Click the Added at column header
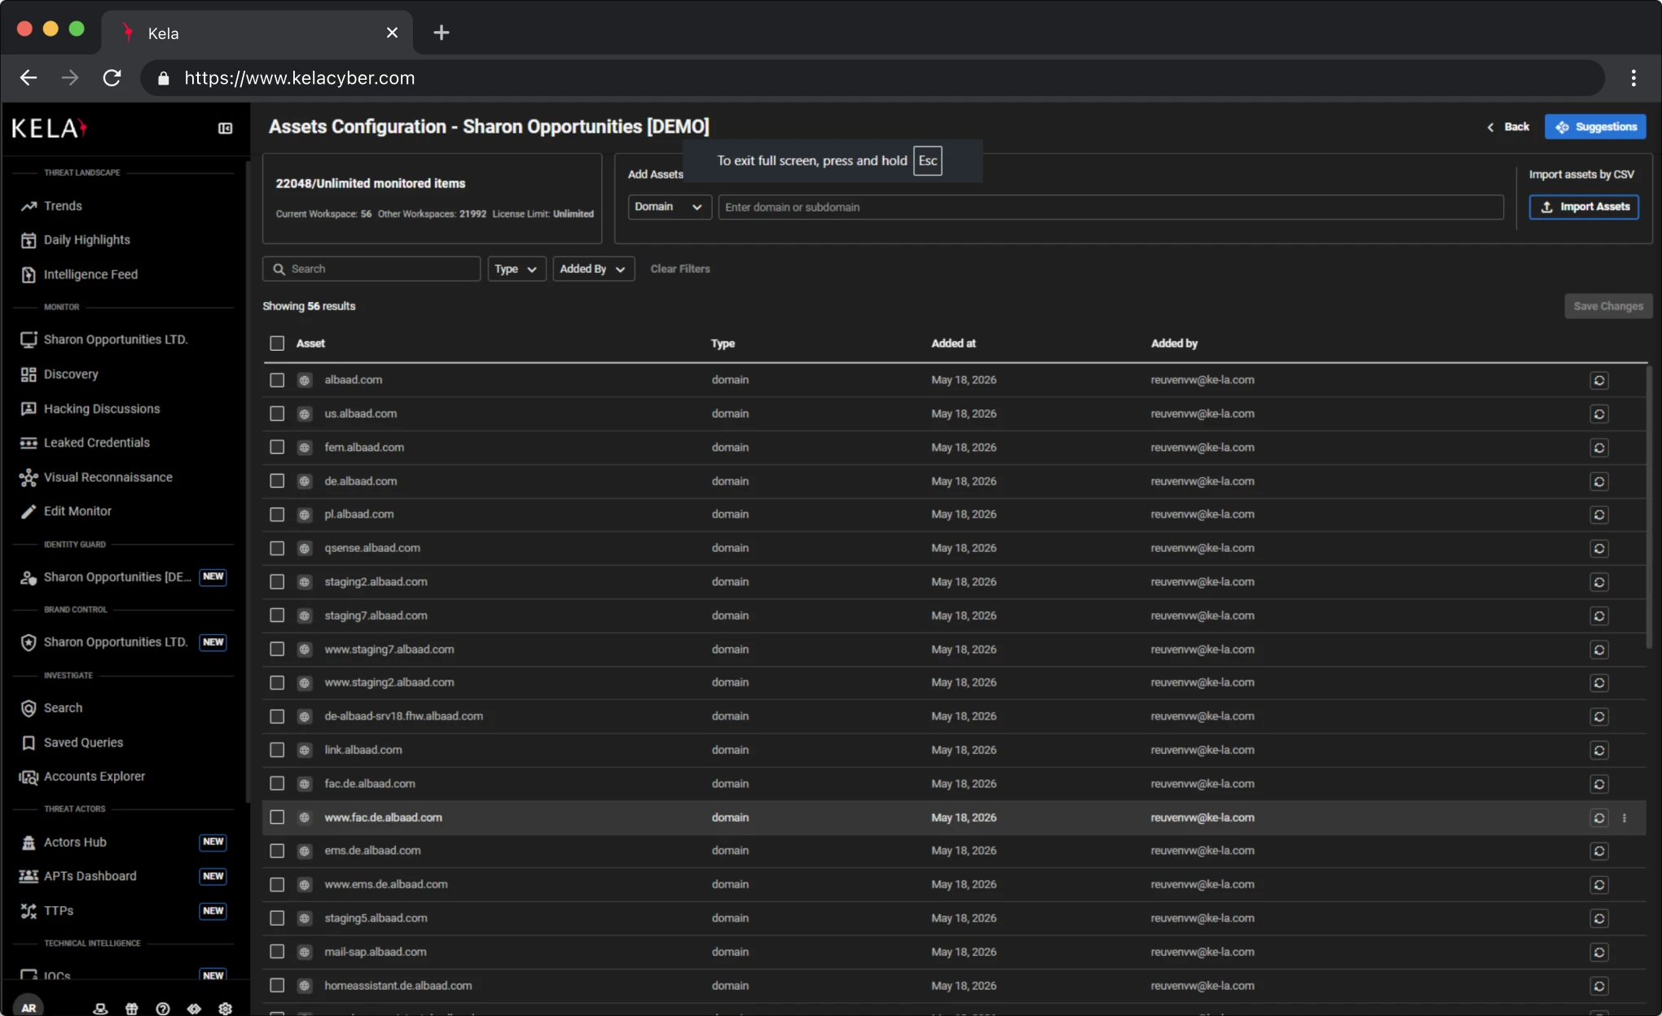The image size is (1662, 1016). (x=953, y=344)
